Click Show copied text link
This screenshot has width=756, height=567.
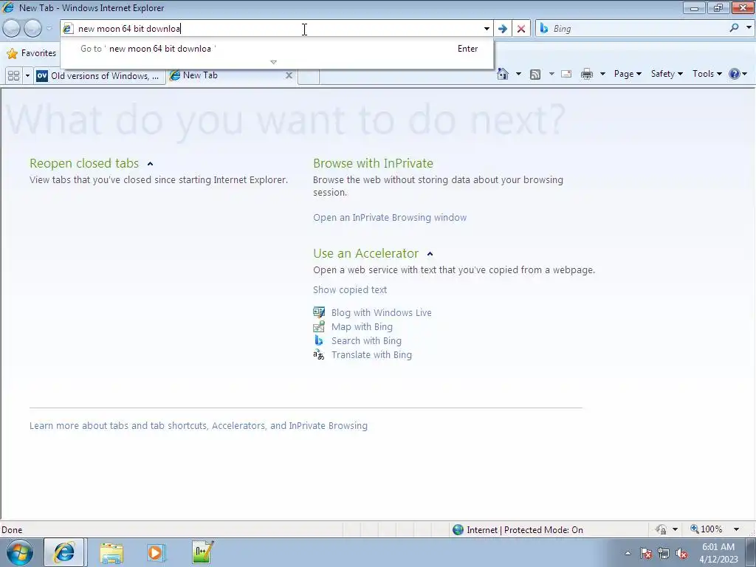[x=349, y=289]
